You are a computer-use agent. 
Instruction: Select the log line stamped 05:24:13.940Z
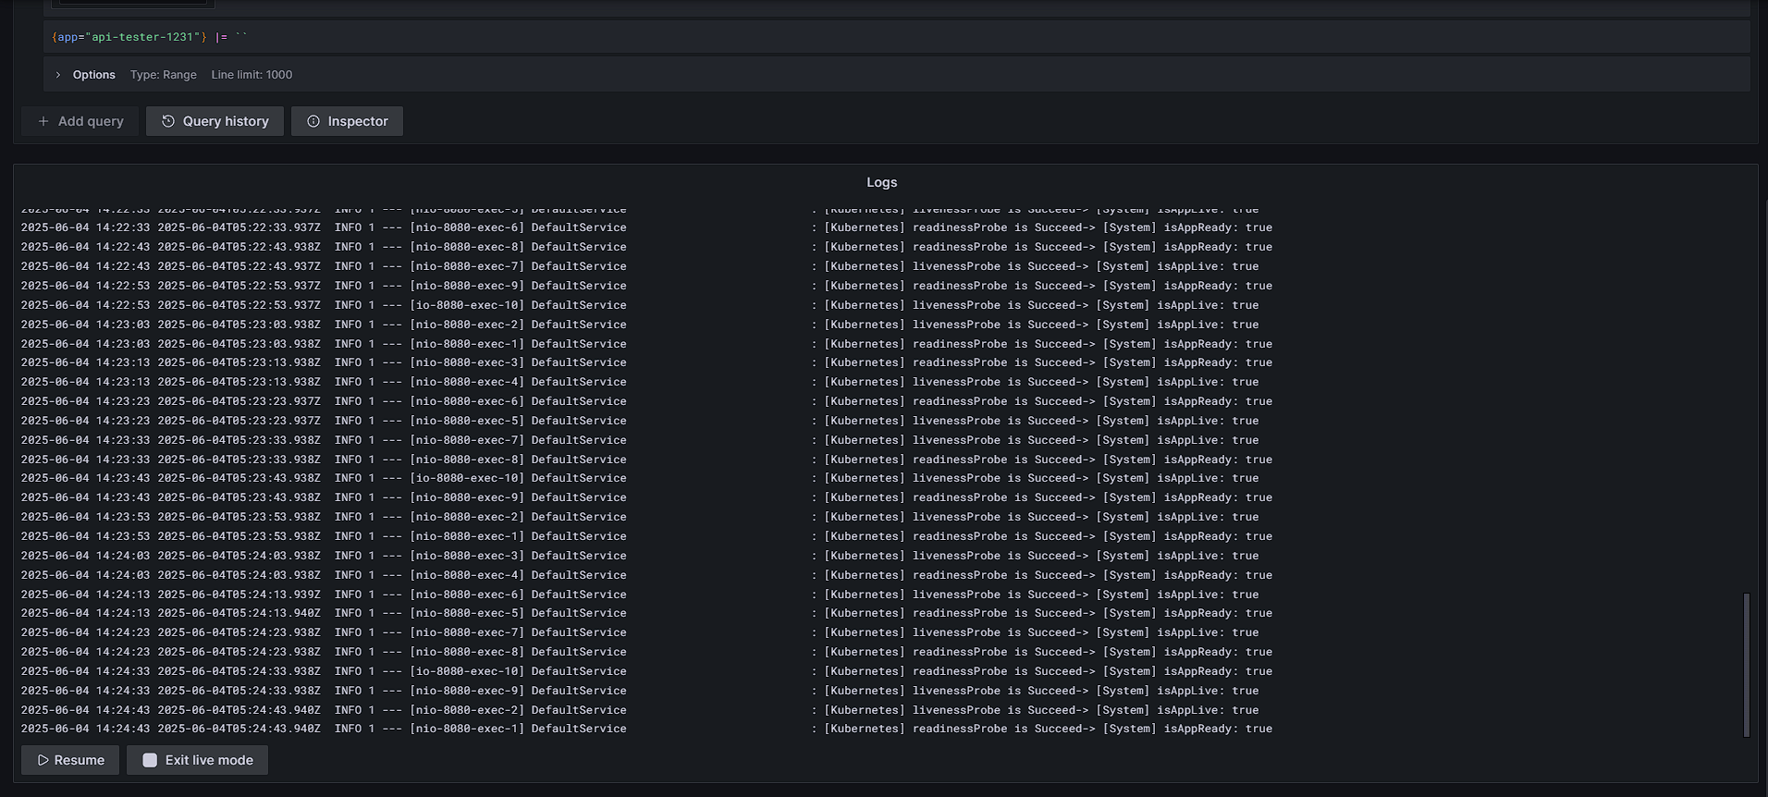[647, 613]
